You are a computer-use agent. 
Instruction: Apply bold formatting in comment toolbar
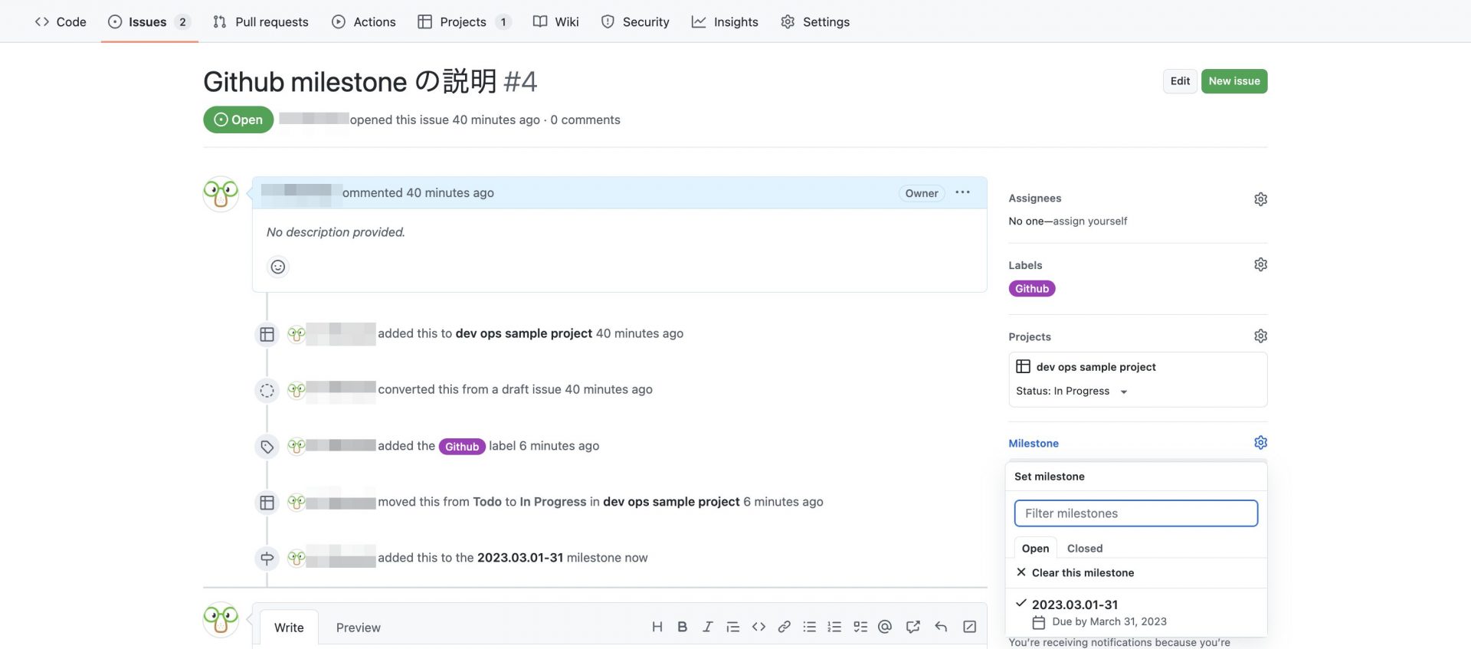682,627
